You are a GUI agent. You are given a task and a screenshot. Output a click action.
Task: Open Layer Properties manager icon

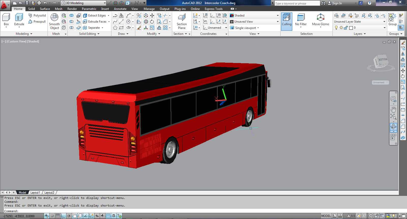336,15
